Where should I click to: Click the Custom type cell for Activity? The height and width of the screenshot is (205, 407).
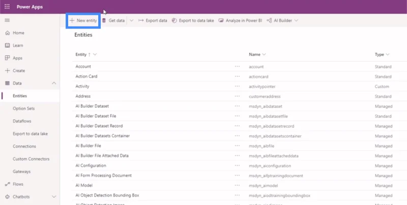click(382, 86)
